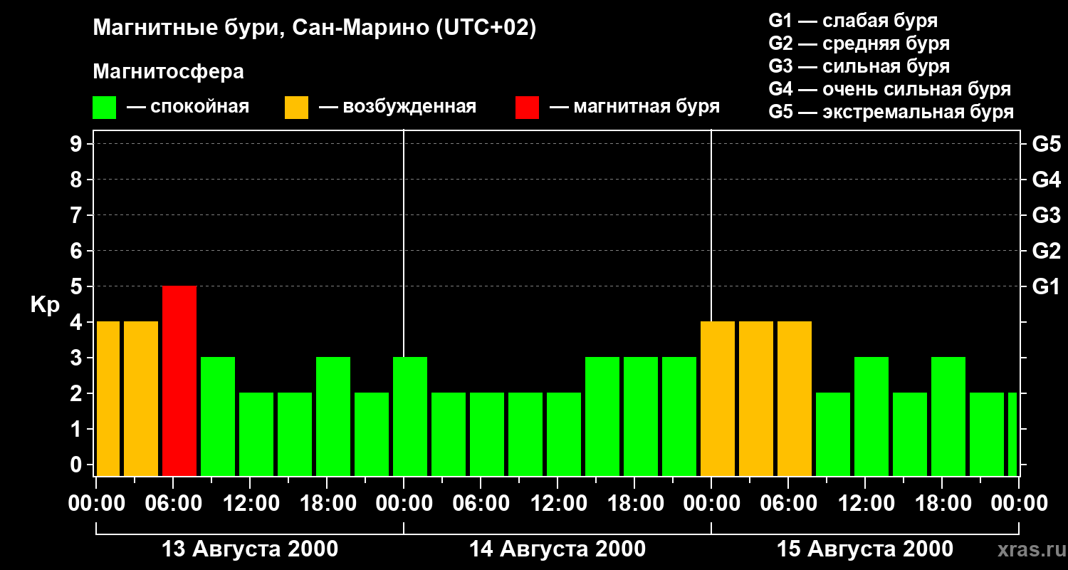The image size is (1068, 570).
Task: Click the "G5 — экстремальная буря" line
Action: point(891,112)
